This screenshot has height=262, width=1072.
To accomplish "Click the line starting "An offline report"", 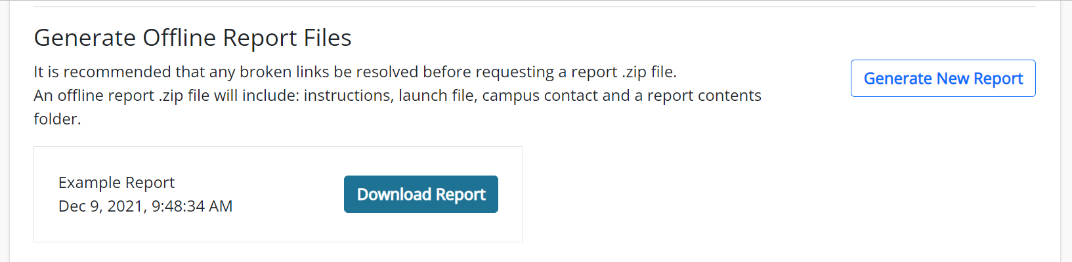I will coord(397,96).
